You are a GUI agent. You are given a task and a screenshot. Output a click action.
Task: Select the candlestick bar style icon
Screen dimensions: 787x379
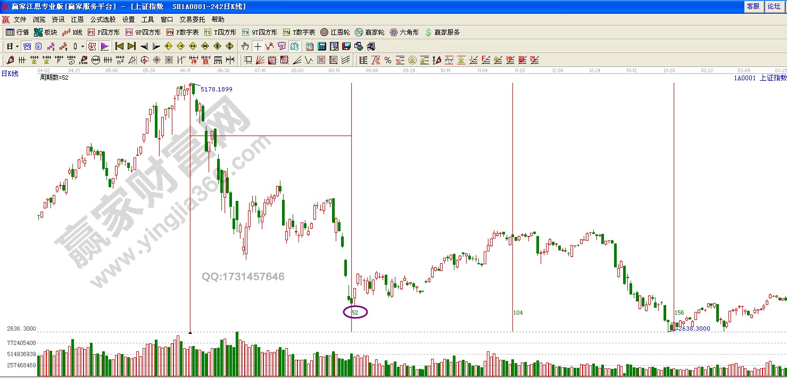click(x=75, y=46)
